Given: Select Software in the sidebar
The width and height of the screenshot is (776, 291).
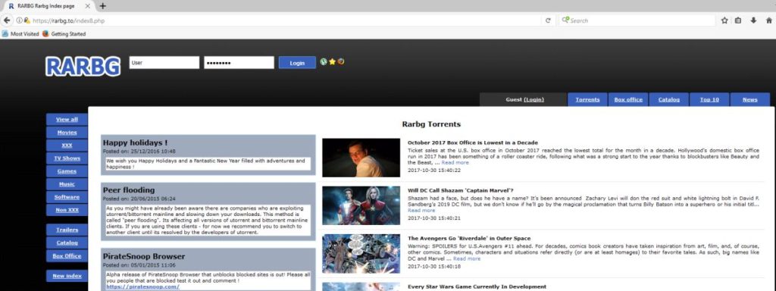Looking at the screenshot, I should [67, 196].
